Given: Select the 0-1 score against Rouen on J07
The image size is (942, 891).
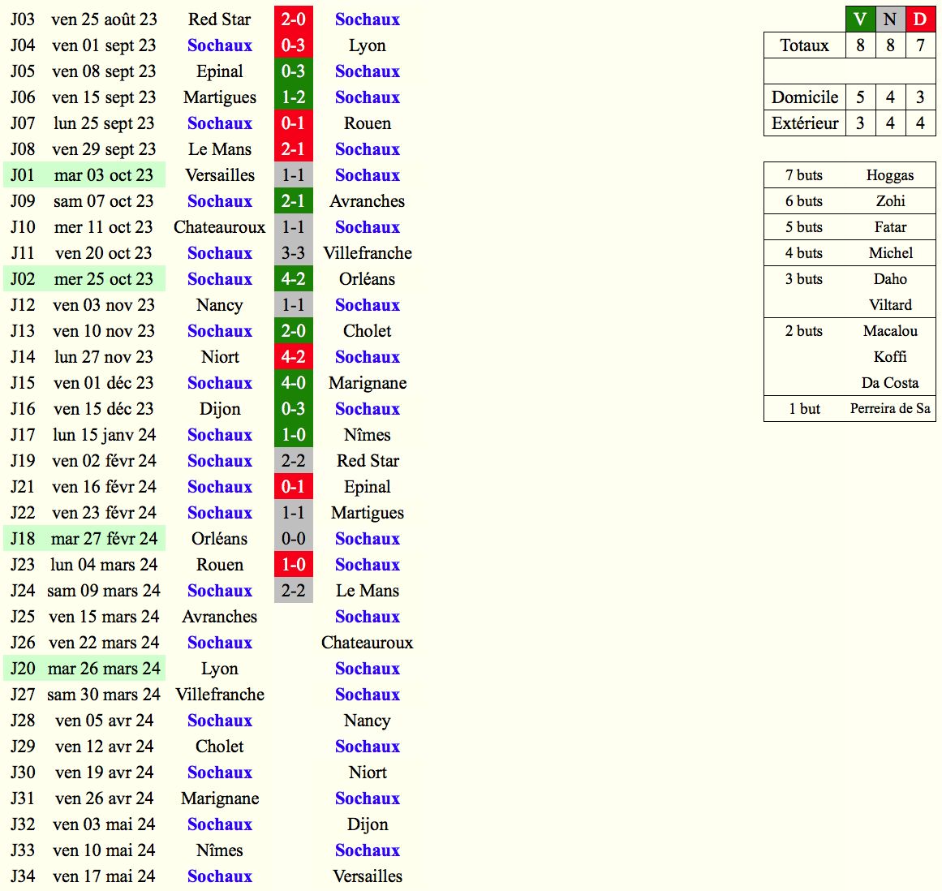Looking at the screenshot, I should (293, 123).
